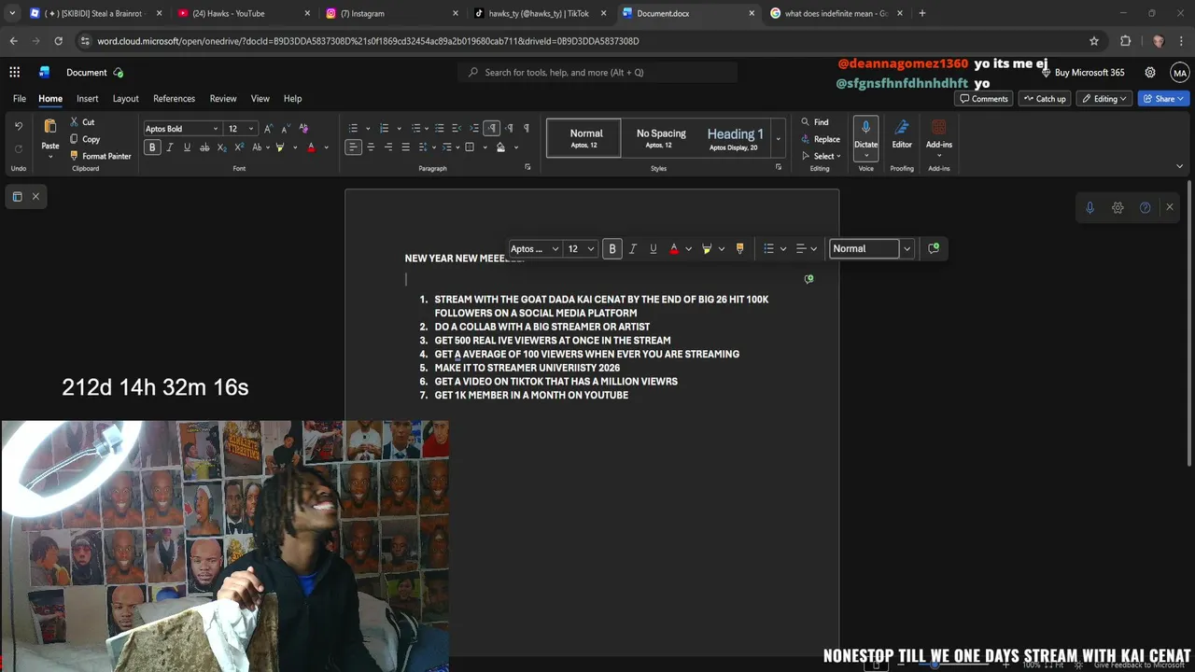Click the clear formatting icon
This screenshot has height=672, width=1195.
tap(304, 129)
